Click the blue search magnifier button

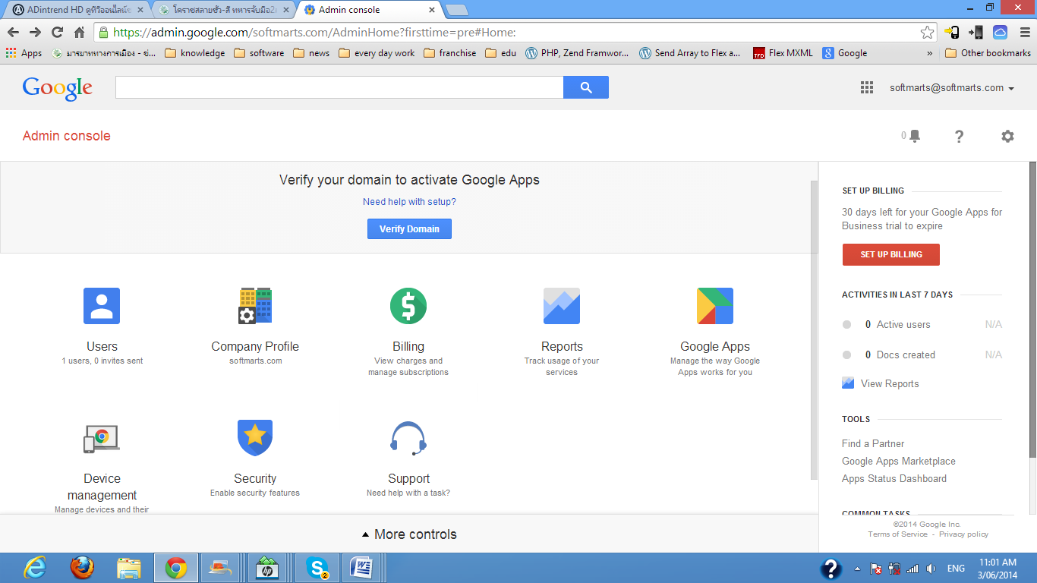click(586, 87)
